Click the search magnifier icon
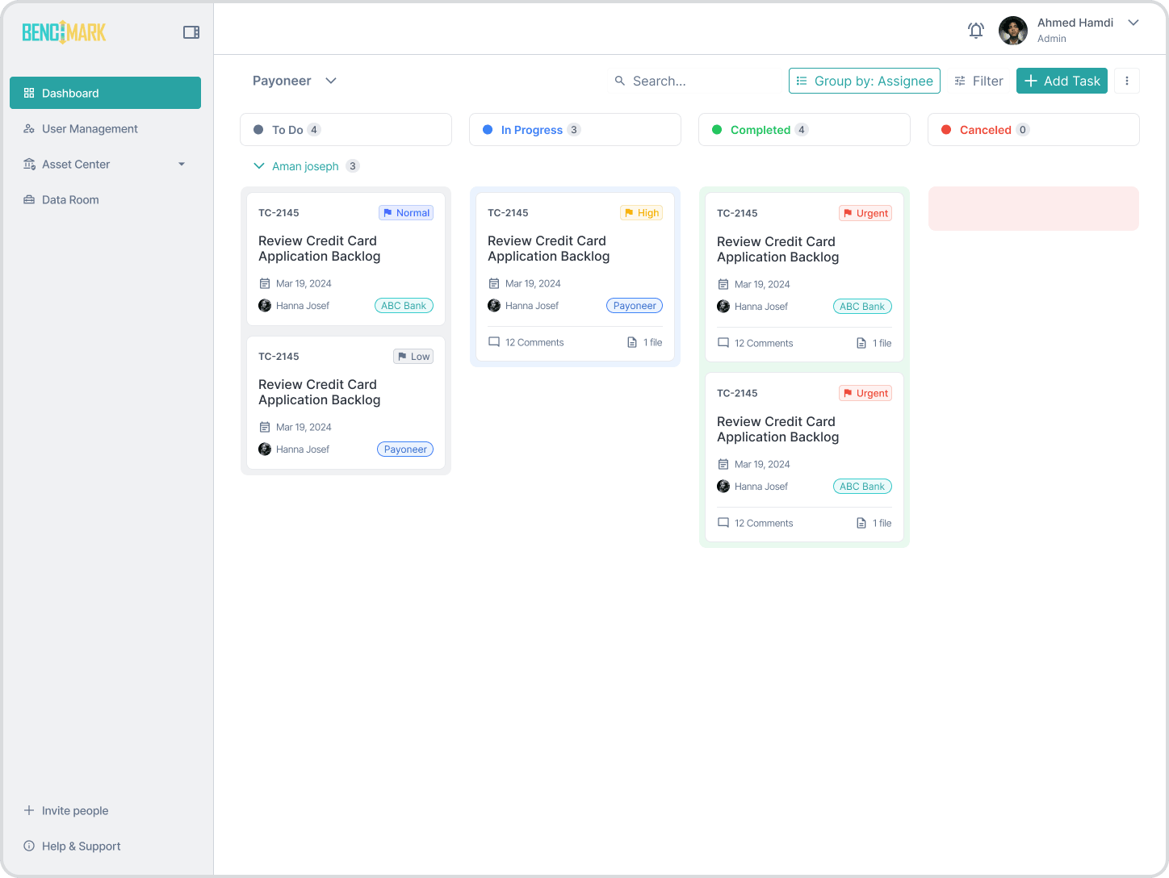This screenshot has width=1169, height=878. [620, 81]
